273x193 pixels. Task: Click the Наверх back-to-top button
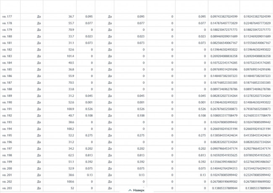pyautogui.click(x=136, y=190)
